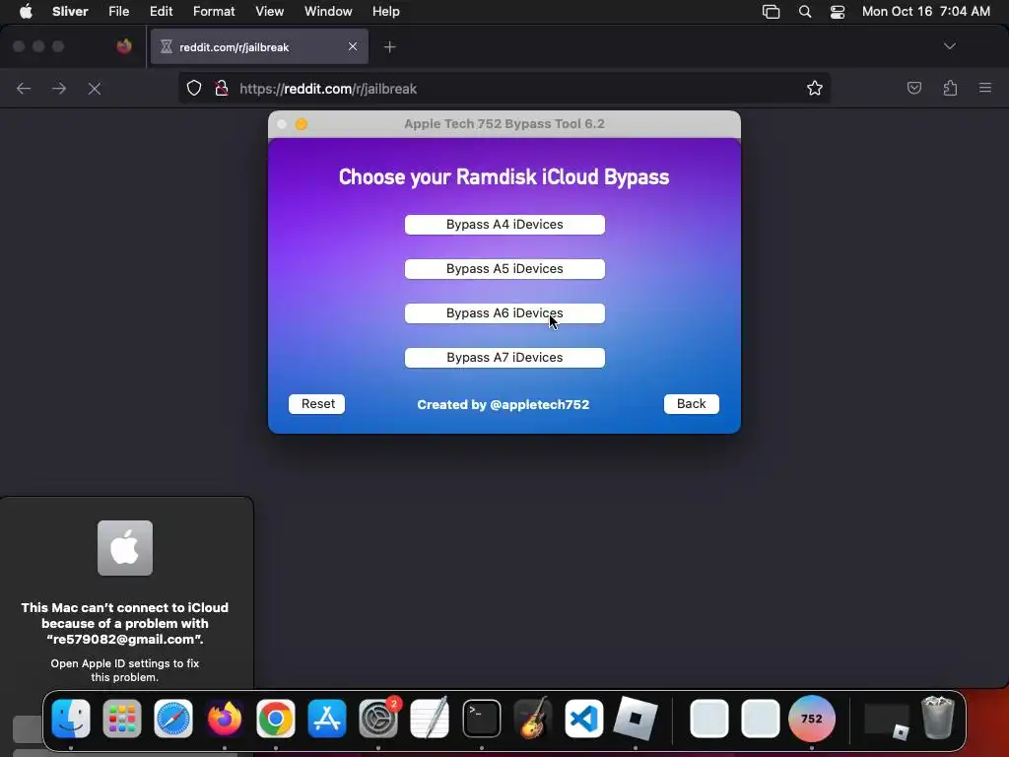This screenshot has height=757, width=1009.
Task: Click the date and time in menu bar
Action: coord(925,12)
